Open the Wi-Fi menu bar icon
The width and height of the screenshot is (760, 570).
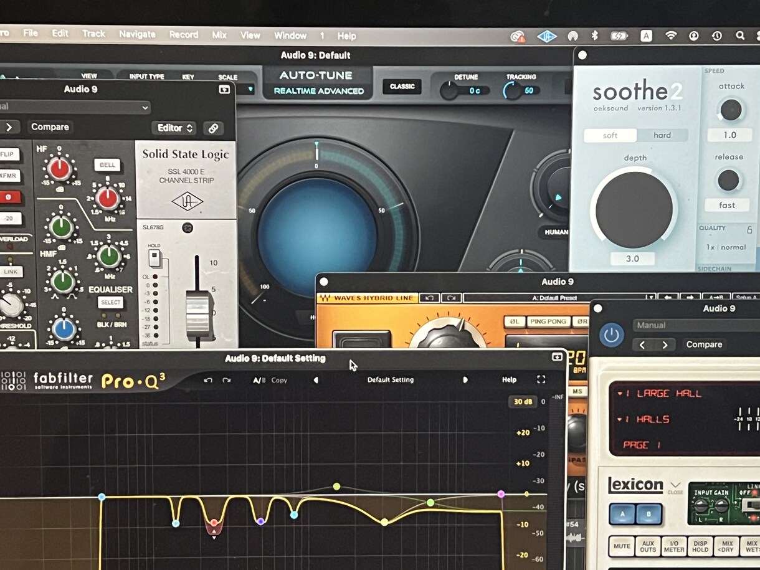[671, 36]
